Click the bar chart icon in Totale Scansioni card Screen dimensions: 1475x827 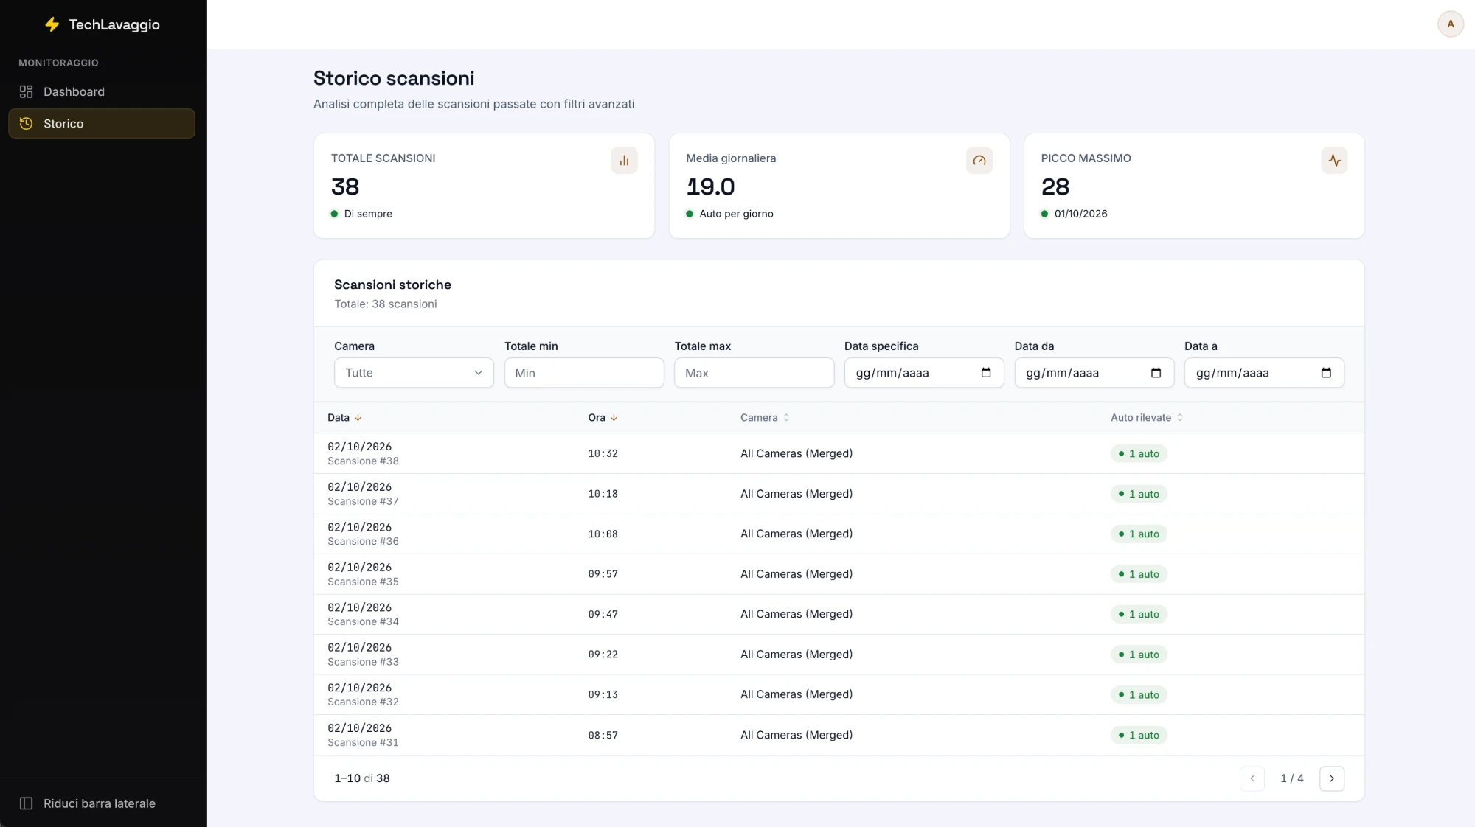click(x=624, y=160)
